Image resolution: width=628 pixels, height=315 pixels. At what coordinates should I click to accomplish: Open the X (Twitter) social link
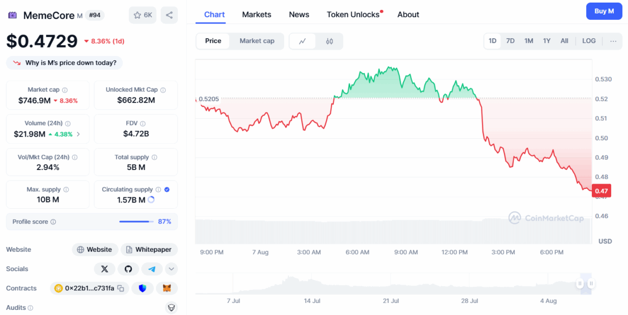click(x=105, y=269)
